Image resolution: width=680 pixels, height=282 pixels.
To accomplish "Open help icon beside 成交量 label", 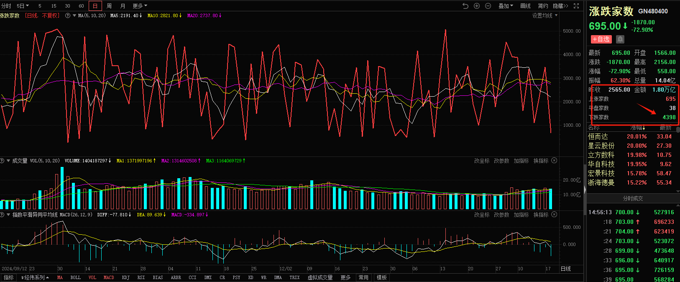I will coord(2,161).
